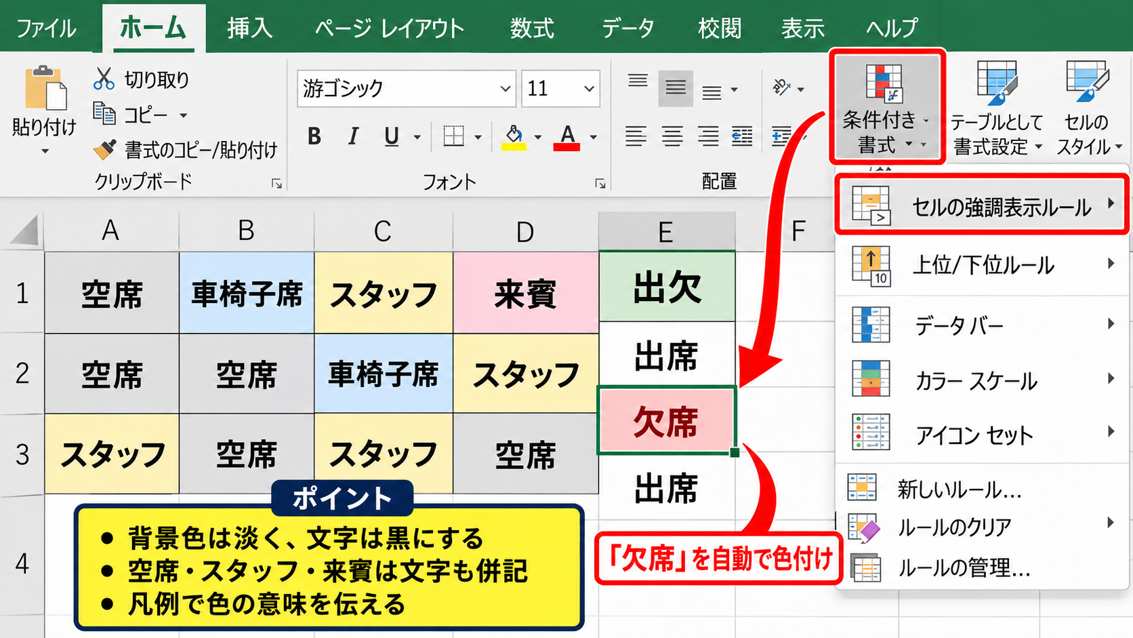Select middle vertical alignment icon

pos(676,88)
